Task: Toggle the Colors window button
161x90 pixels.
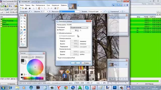Action: click(121, 5)
